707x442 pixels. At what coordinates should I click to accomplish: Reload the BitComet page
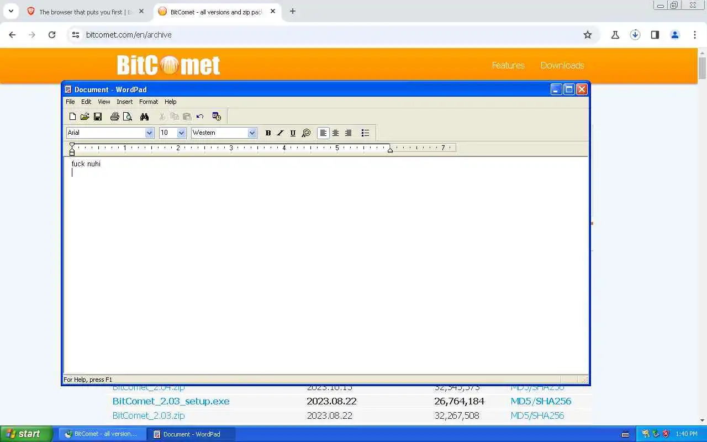(x=52, y=34)
